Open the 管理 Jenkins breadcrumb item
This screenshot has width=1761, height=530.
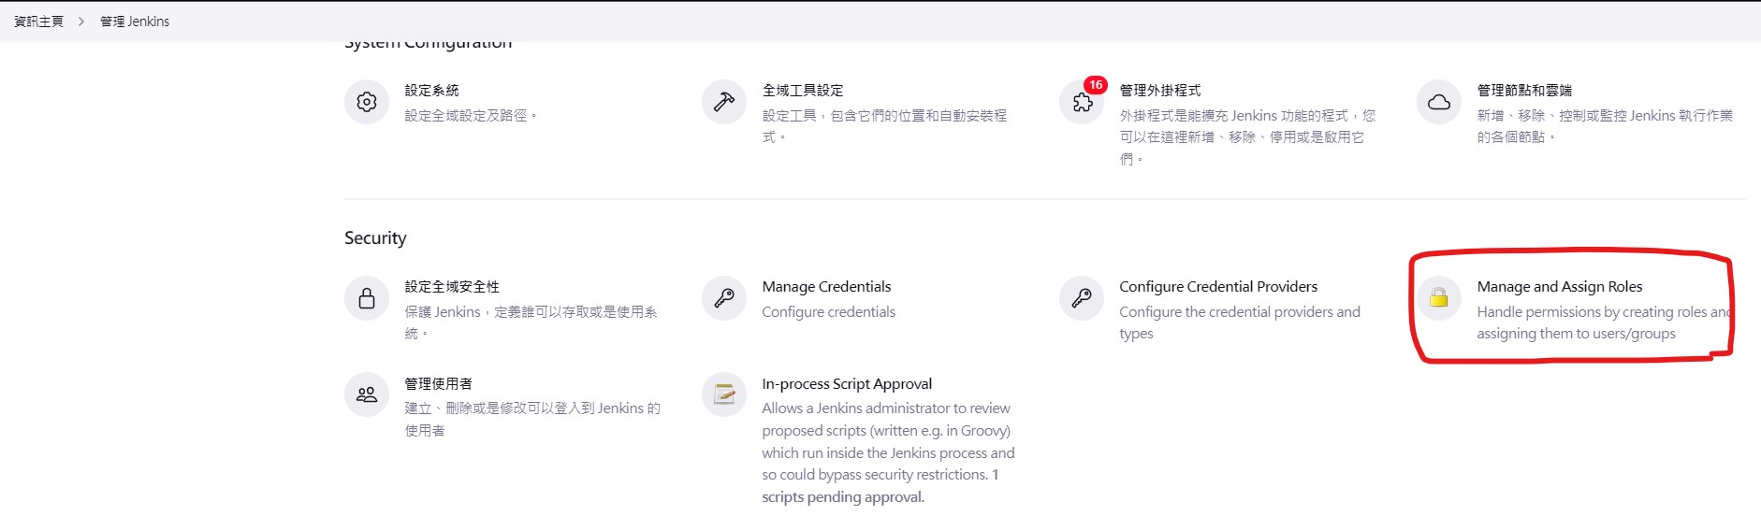tap(135, 21)
